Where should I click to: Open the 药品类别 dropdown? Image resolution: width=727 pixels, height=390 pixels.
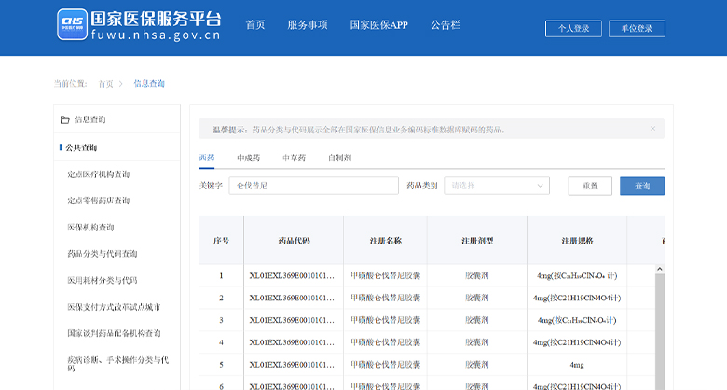pyautogui.click(x=496, y=186)
